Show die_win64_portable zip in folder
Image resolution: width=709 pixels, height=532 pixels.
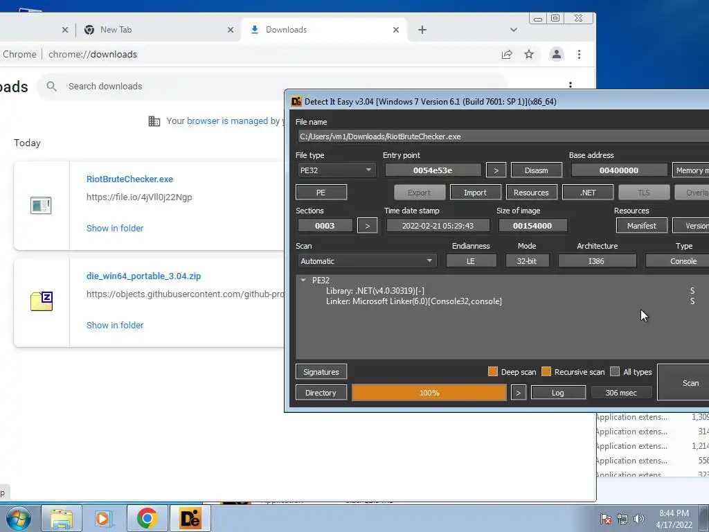tap(115, 326)
